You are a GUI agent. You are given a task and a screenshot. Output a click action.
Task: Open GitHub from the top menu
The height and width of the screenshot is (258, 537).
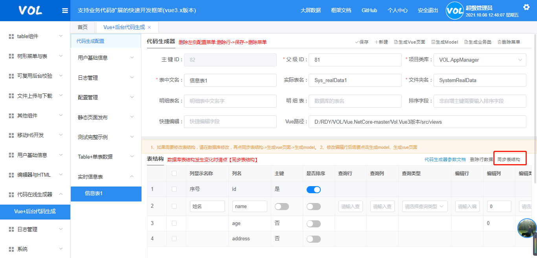coord(369,10)
